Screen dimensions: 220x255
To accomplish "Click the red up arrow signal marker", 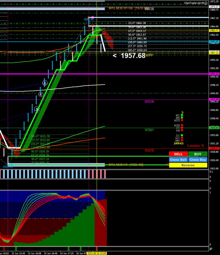I will [60, 57].
